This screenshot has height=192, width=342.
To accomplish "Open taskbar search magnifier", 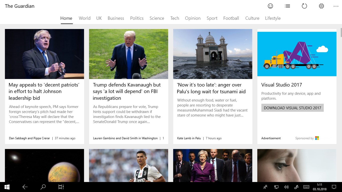I will 43,187.
